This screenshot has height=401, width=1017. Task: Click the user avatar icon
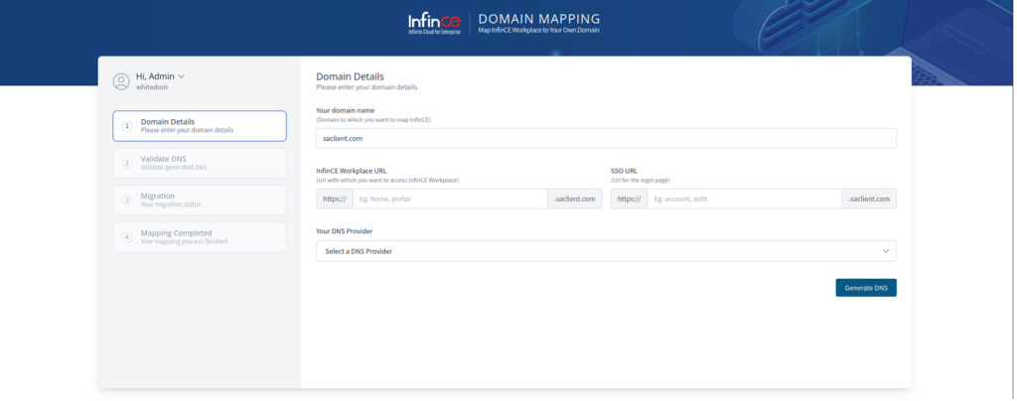121,81
